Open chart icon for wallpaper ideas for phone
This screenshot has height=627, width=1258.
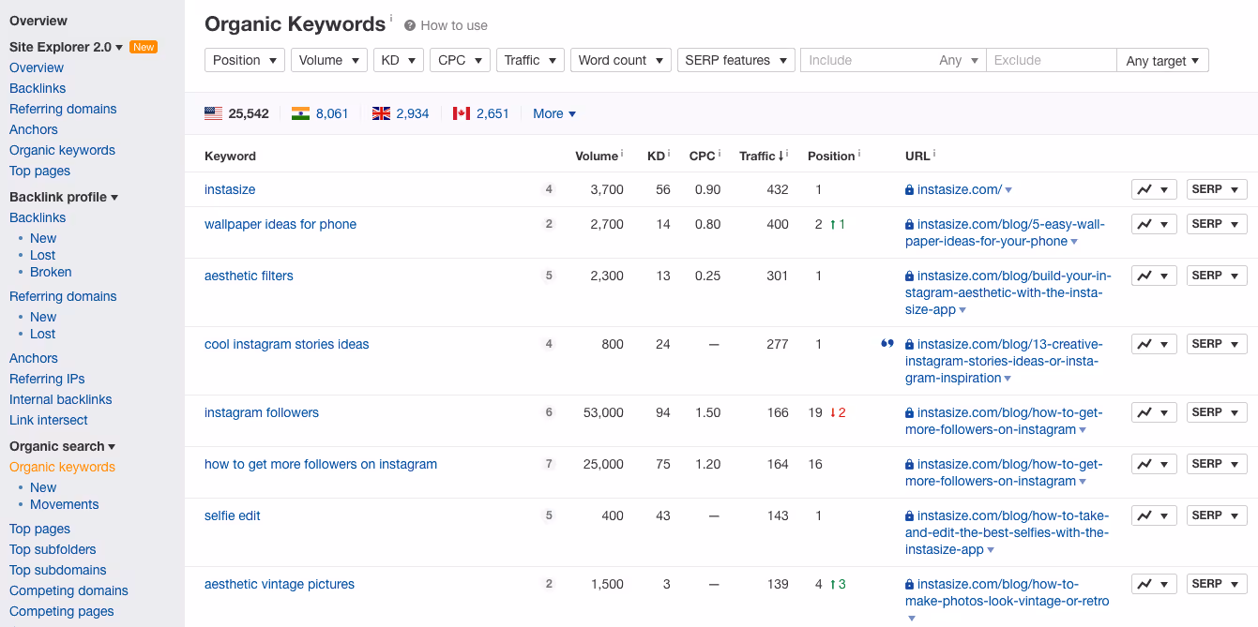[x=1154, y=224]
